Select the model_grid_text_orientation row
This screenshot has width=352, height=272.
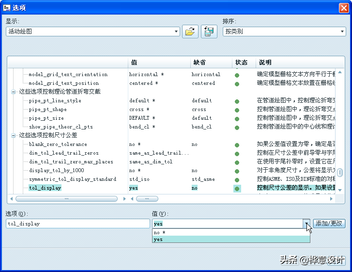(x=68, y=74)
